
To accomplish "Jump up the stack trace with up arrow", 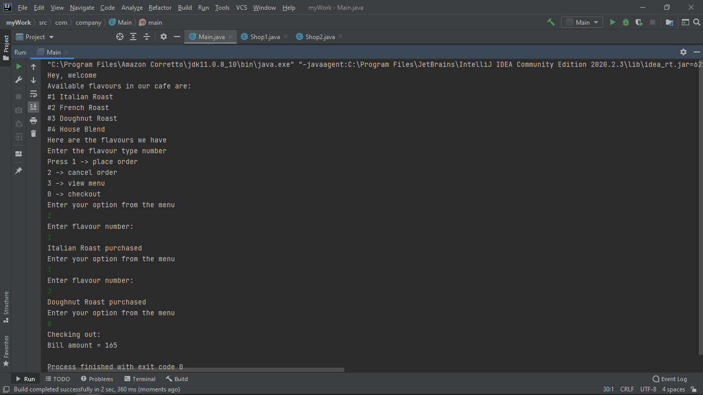I will (33, 67).
